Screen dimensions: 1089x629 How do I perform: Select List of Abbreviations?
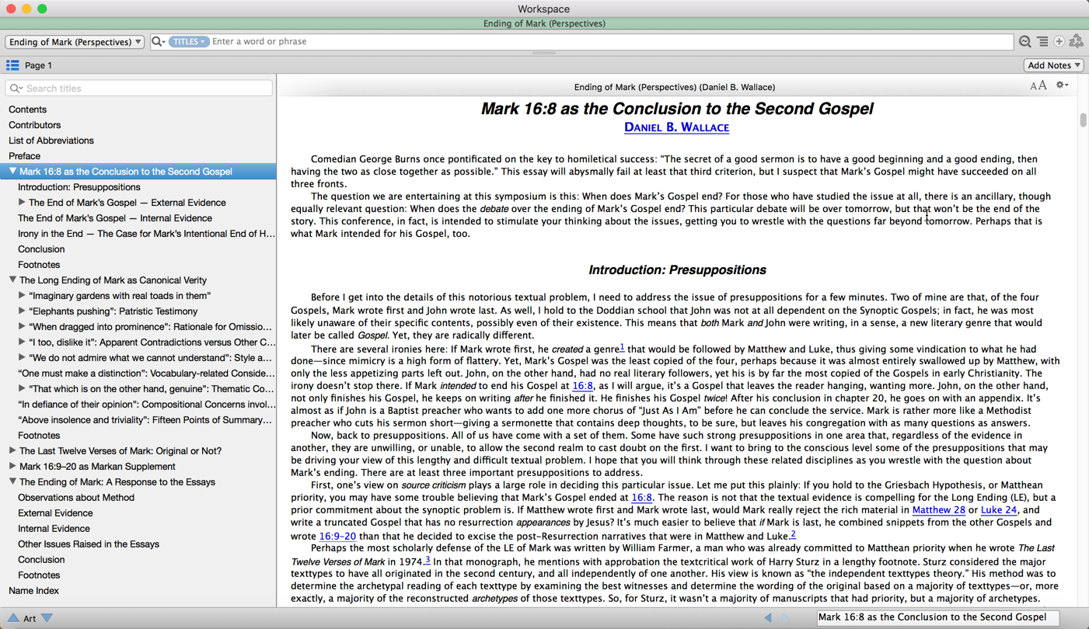pos(51,141)
